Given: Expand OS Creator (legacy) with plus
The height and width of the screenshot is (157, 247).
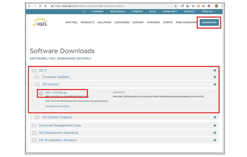Looking at the screenshot, I should [215, 117].
